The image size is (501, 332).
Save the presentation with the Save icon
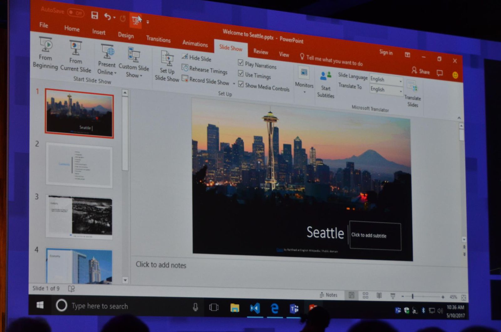click(x=95, y=15)
